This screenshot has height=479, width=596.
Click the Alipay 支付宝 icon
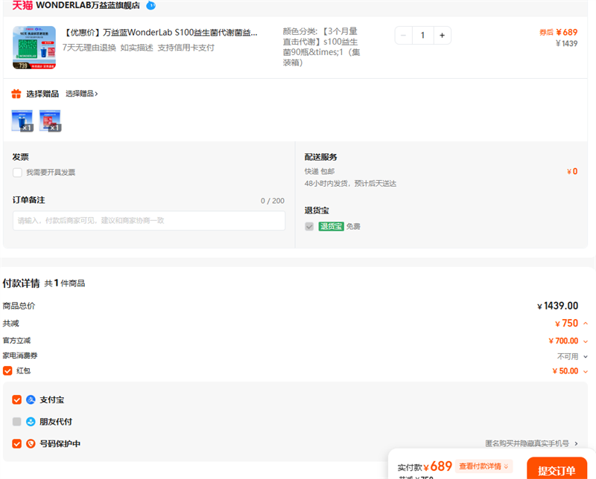31,399
